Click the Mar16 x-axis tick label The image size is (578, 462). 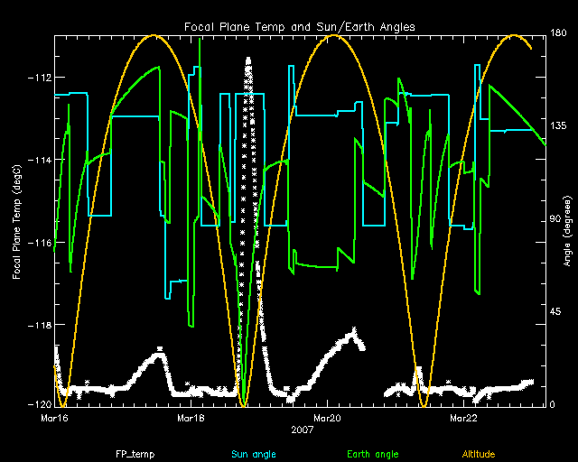click(55, 418)
